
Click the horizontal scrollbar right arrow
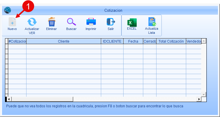tap(199, 99)
